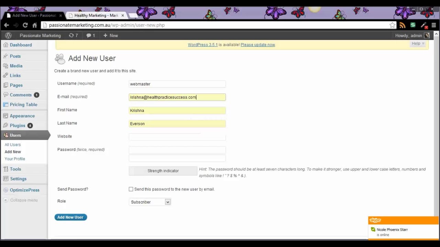Click the Last Name field containing Everson
Screen dimensions: 440x247
177,124
